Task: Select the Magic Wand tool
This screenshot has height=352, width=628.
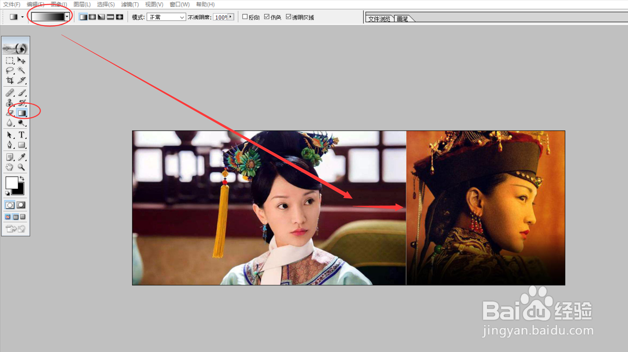Action: click(21, 70)
